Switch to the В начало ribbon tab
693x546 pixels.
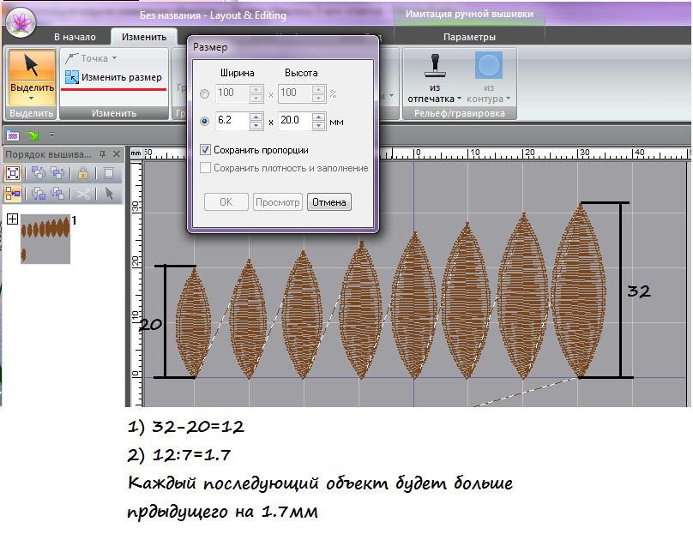75,37
